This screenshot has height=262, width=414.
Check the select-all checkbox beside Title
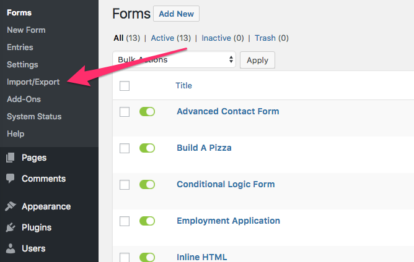125,86
